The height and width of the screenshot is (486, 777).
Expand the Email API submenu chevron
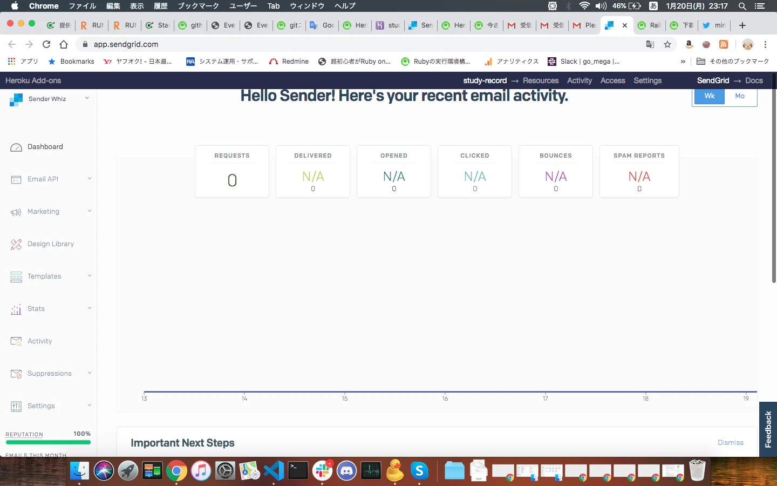point(90,178)
